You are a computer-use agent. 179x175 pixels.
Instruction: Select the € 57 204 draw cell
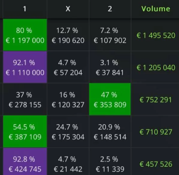pyautogui.click(x=68, y=67)
